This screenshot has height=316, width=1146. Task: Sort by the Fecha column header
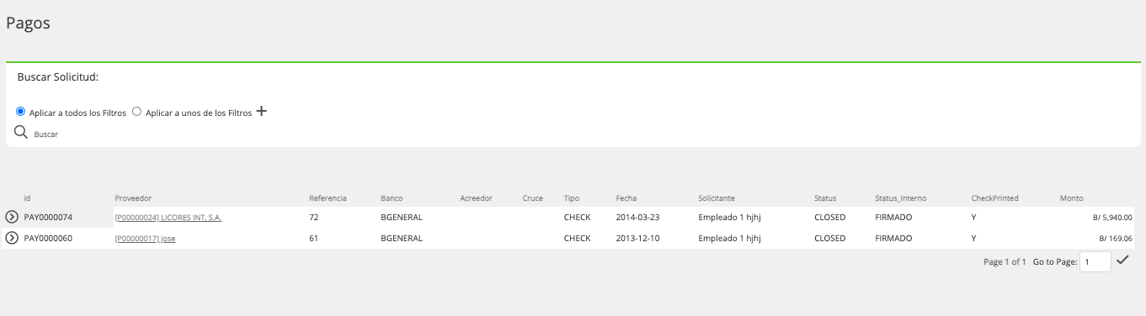pos(626,198)
